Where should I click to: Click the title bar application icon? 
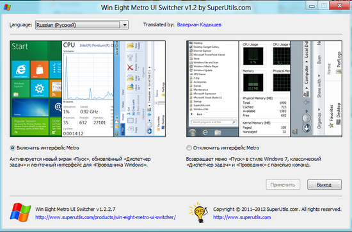coord(7,8)
